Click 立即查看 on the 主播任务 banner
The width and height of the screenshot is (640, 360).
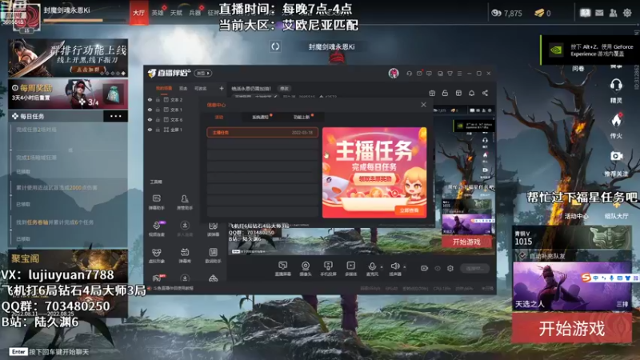(409, 210)
